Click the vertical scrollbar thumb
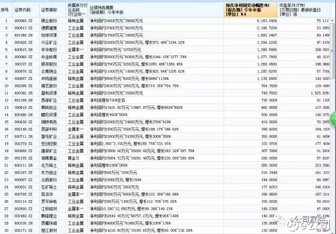 (x=332, y=51)
